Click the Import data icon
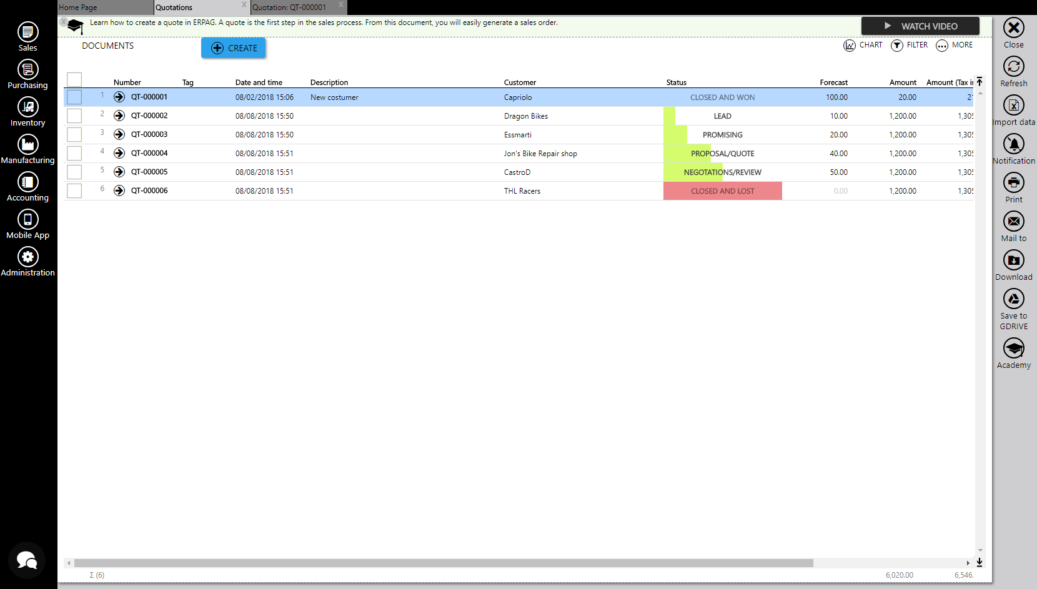This screenshot has height=589, width=1037. coord(1013,106)
